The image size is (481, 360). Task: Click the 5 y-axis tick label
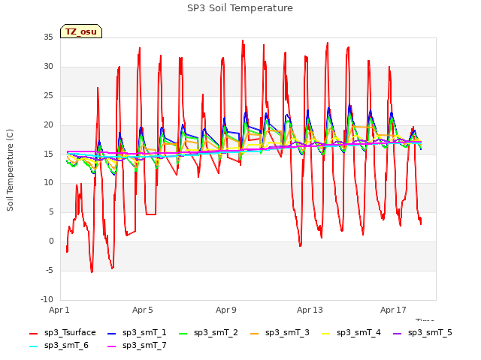point(51,211)
